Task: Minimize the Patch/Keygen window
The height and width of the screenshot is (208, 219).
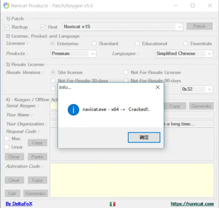Action: pyautogui.click(x=176, y=6)
